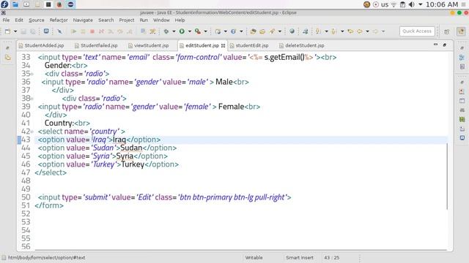Click the green Run toolbar button
Image resolution: width=469 pixels, height=263 pixels.
click(x=182, y=31)
